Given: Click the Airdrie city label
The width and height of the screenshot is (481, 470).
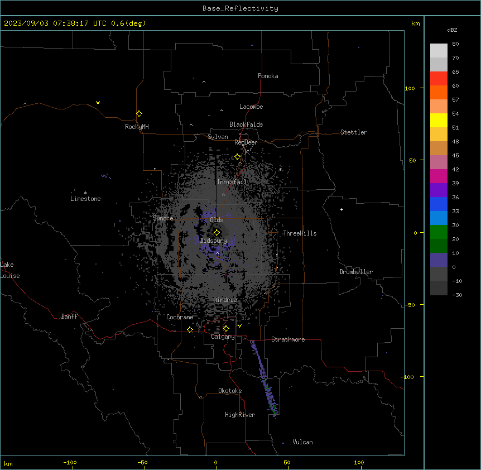Looking at the screenshot, I should click(x=225, y=300).
